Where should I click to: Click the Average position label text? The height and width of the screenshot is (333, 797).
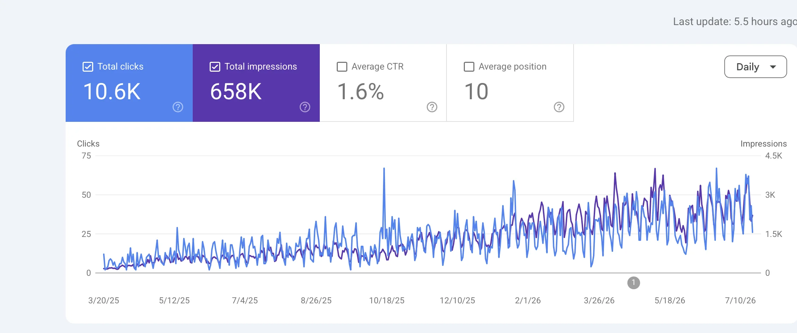click(513, 66)
